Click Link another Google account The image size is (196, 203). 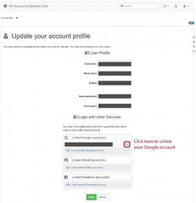click(x=97, y=151)
